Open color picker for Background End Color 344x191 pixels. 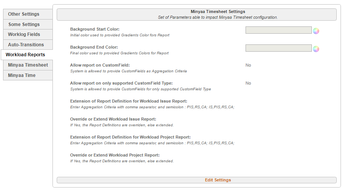pyautogui.click(x=316, y=49)
